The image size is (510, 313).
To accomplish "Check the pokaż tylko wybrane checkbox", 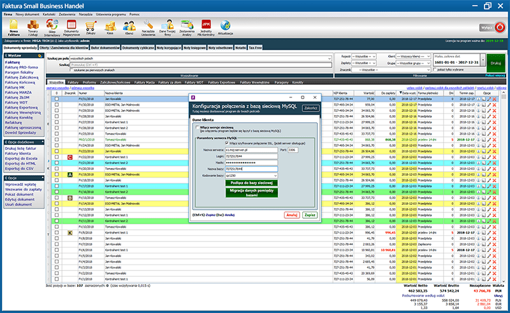I will click(x=435, y=70).
